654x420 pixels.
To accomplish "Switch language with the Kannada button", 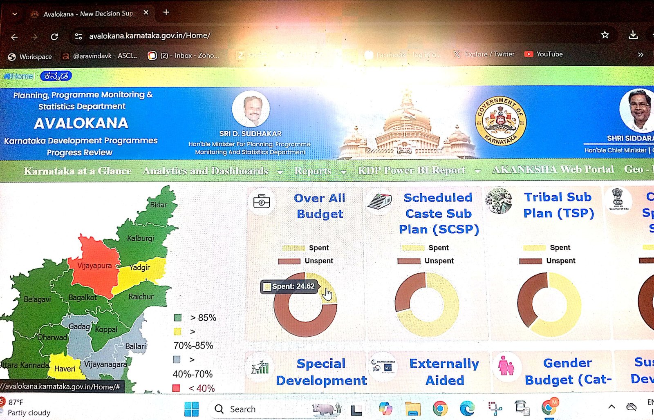I will coord(56,76).
